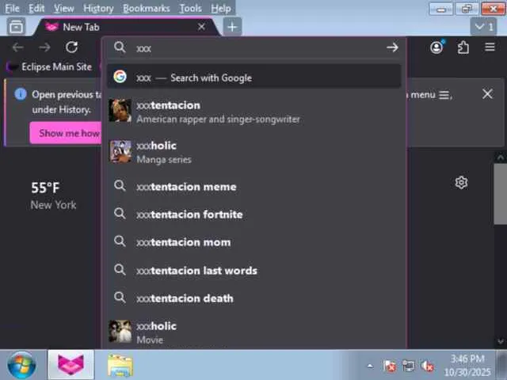Click the 55°F weather widget
Screen dimensions: 507x380
click(x=45, y=188)
